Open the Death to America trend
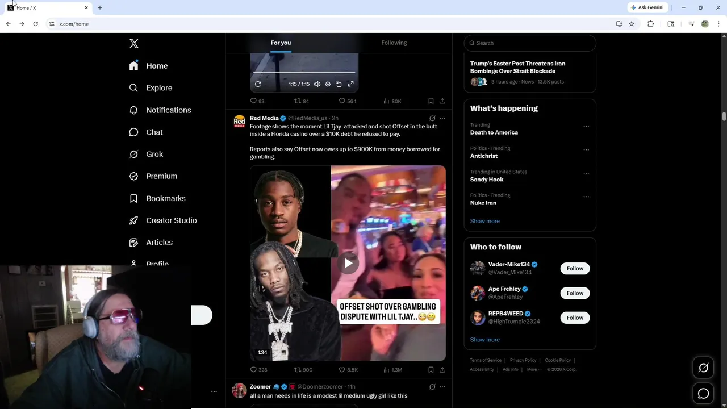This screenshot has height=409, width=727. point(494,132)
